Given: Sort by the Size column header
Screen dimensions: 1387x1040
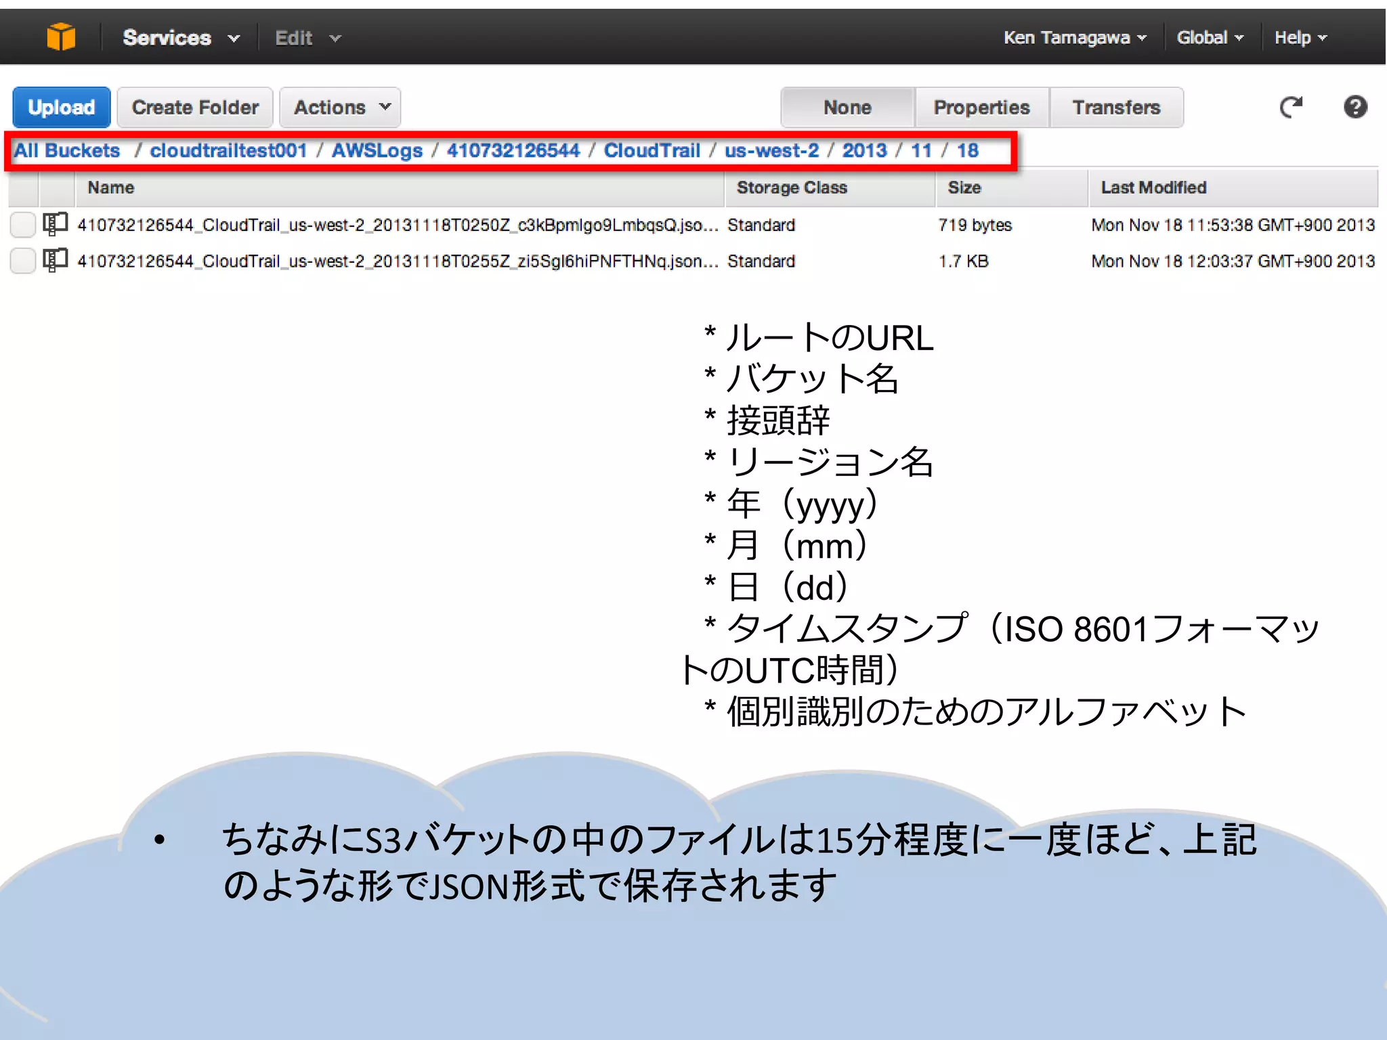Looking at the screenshot, I should point(1012,188).
